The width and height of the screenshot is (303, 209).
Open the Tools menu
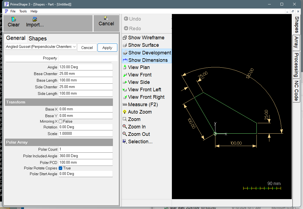click(x=23, y=11)
